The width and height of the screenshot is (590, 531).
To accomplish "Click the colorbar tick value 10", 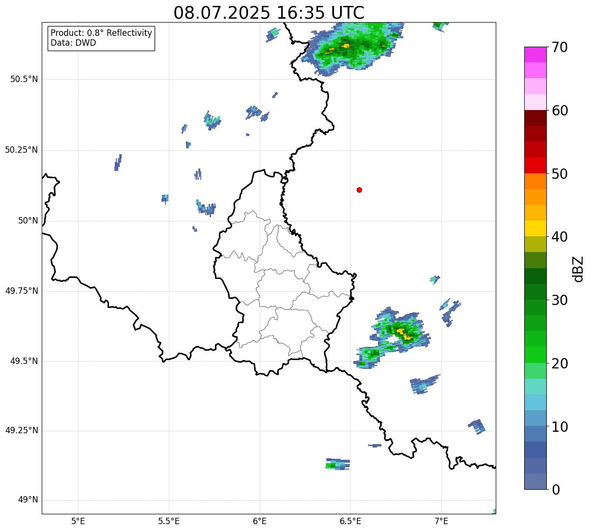I will [560, 426].
